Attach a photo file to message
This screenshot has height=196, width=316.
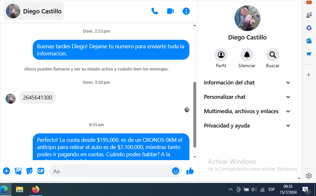pyautogui.click(x=18, y=171)
